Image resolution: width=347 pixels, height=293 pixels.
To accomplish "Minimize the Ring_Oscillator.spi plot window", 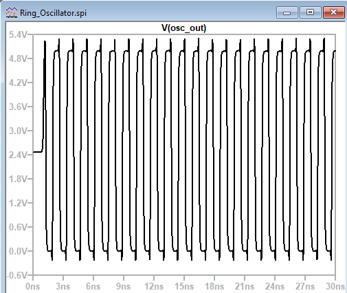I will 287,12.
